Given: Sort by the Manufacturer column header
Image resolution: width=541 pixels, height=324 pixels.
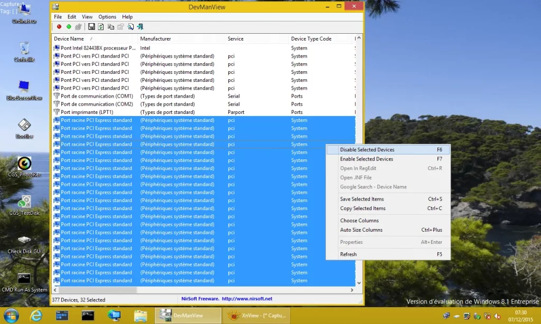Looking at the screenshot, I should coord(182,39).
